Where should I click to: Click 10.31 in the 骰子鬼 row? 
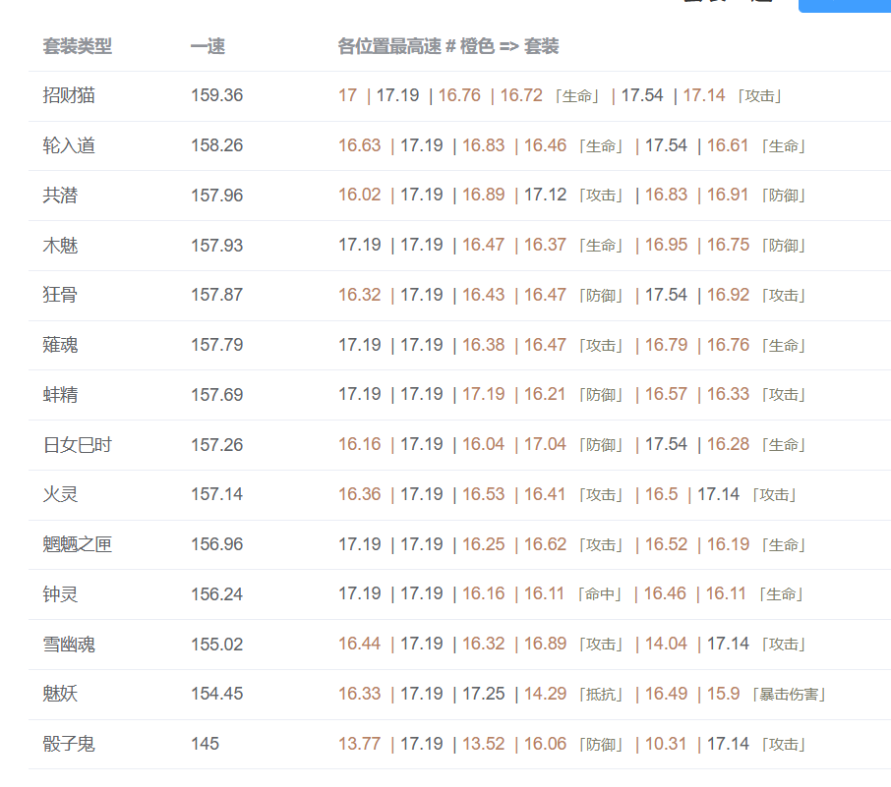(x=666, y=743)
